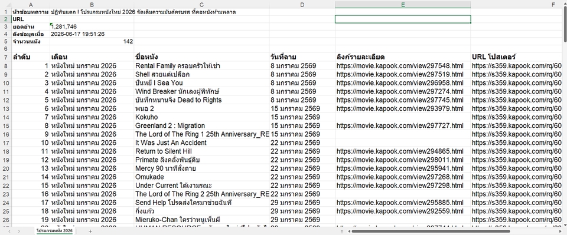The height and width of the screenshot is (235, 567).
Task: Click the tab-bar split handle dots
Action: click(x=342, y=231)
